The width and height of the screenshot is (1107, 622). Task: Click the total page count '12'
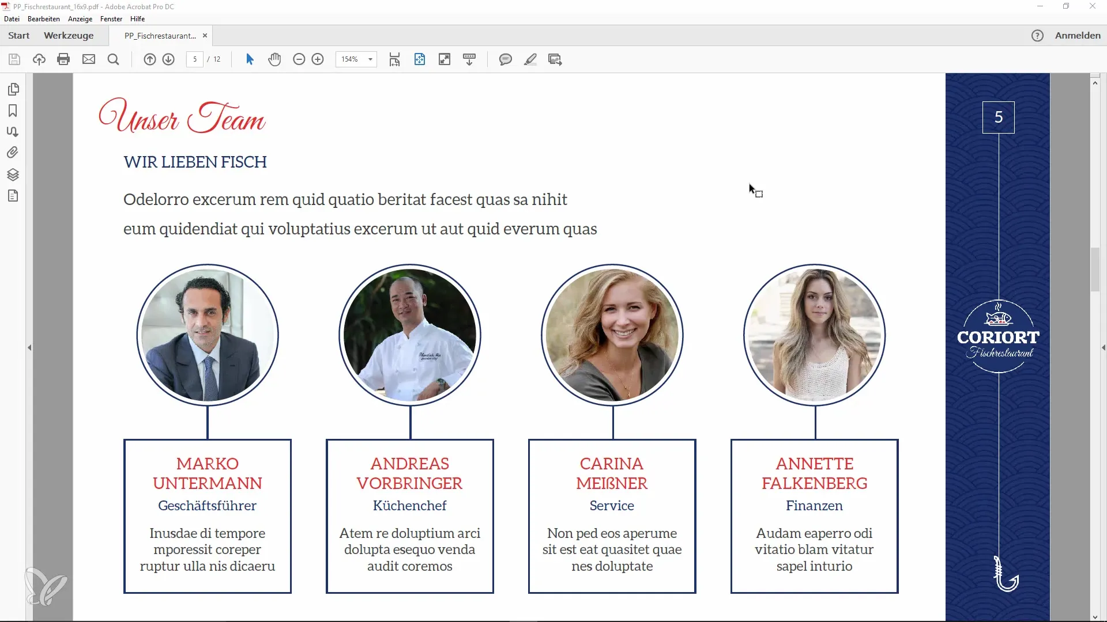pos(217,59)
